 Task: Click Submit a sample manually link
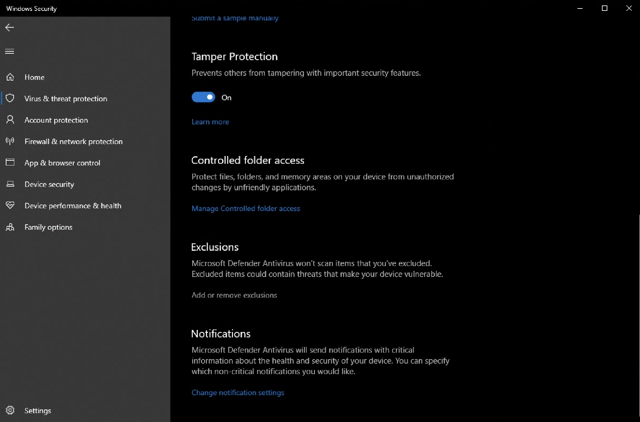(235, 18)
